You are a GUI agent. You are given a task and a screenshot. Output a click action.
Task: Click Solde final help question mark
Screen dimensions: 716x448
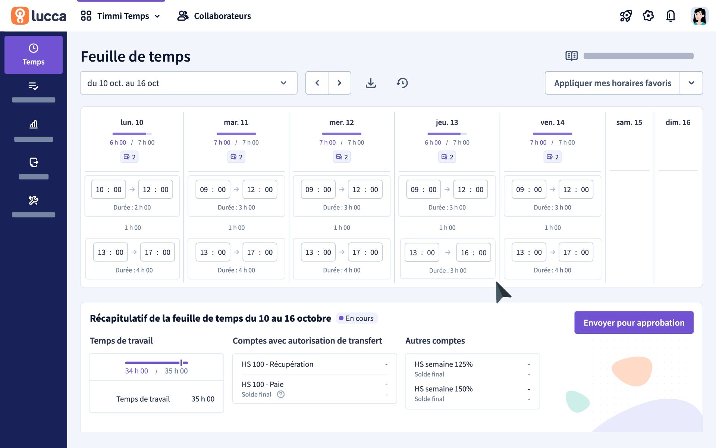point(281,394)
